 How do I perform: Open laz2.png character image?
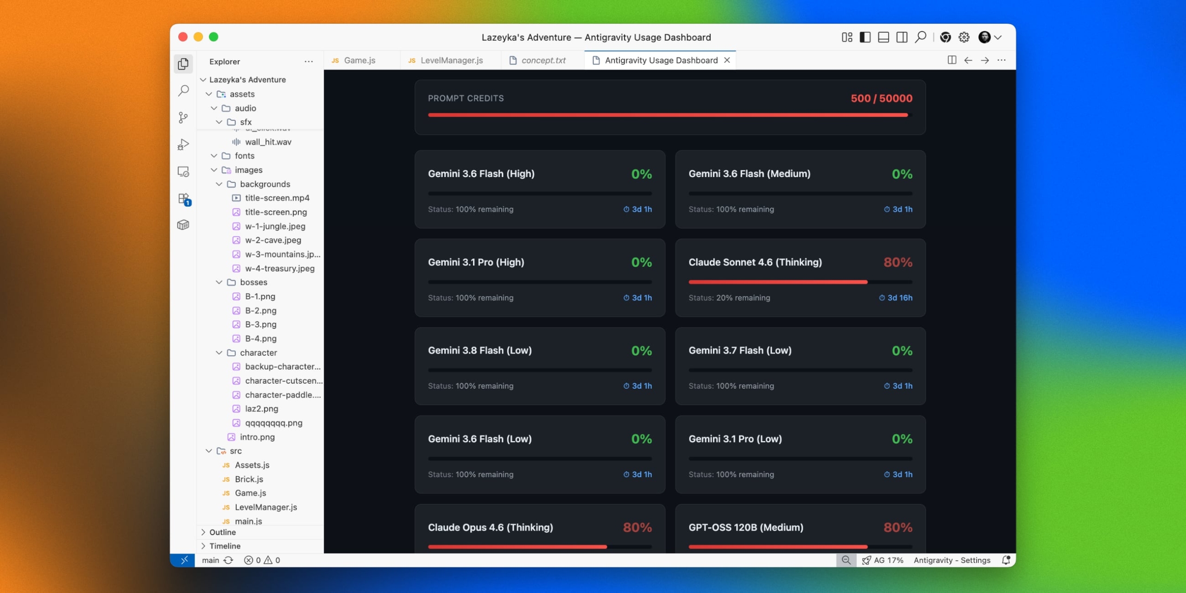(260, 409)
